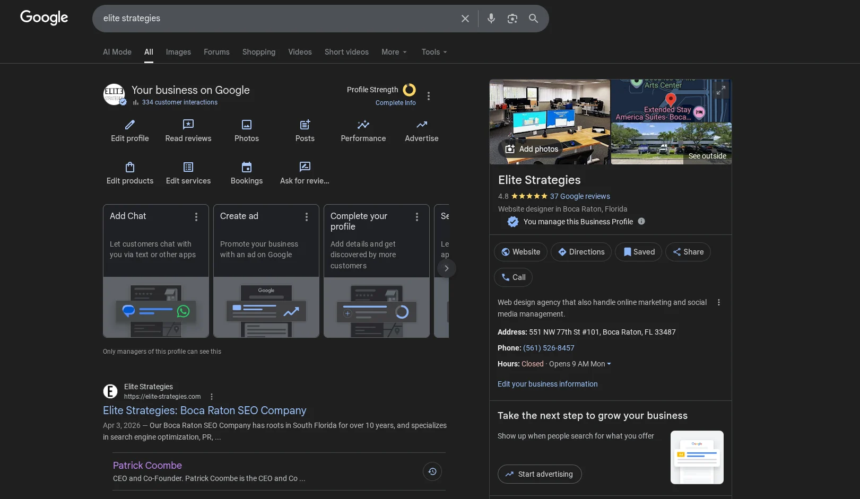Expand the Tools dropdown
The width and height of the screenshot is (860, 499).
point(434,52)
